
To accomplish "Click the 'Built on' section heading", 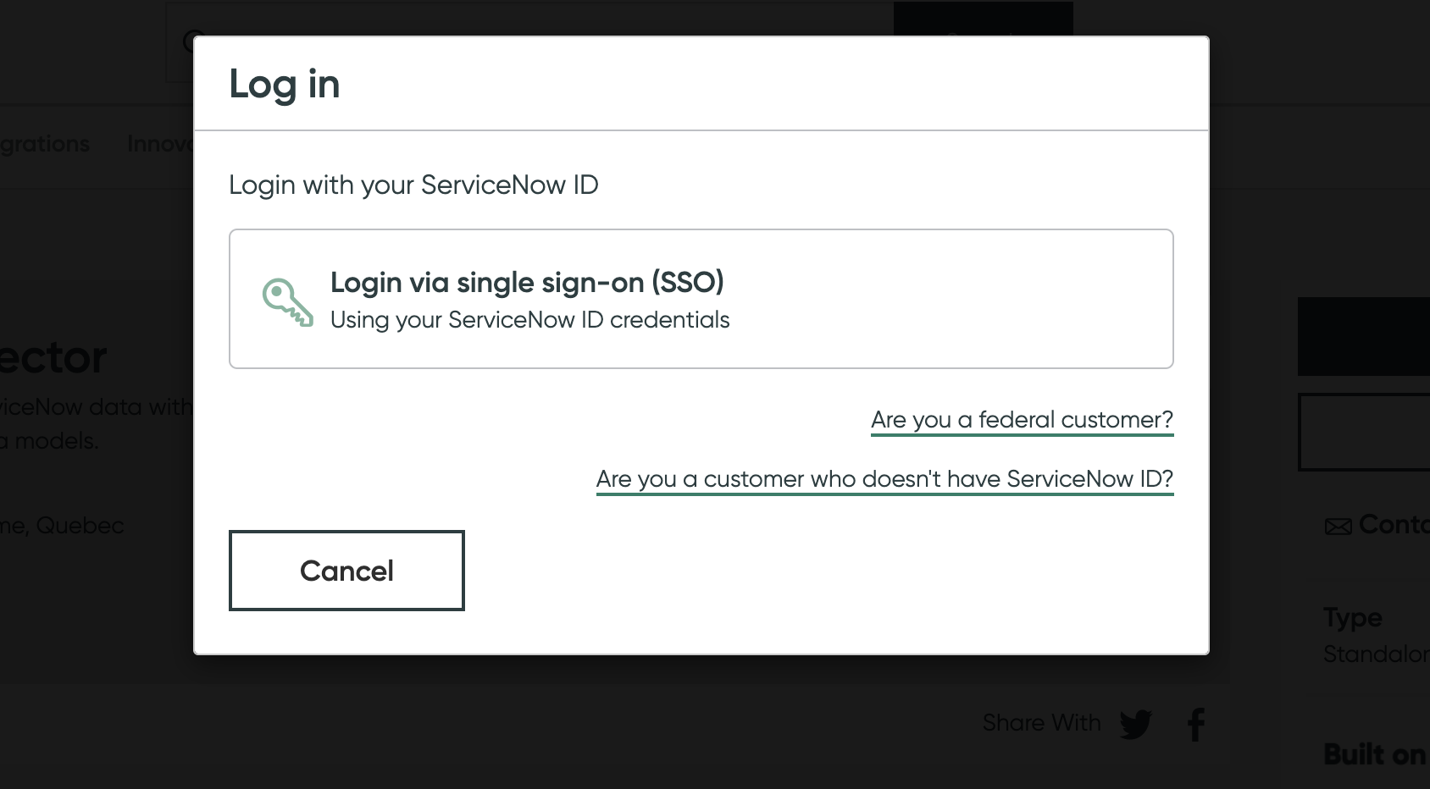I will click(x=1374, y=753).
